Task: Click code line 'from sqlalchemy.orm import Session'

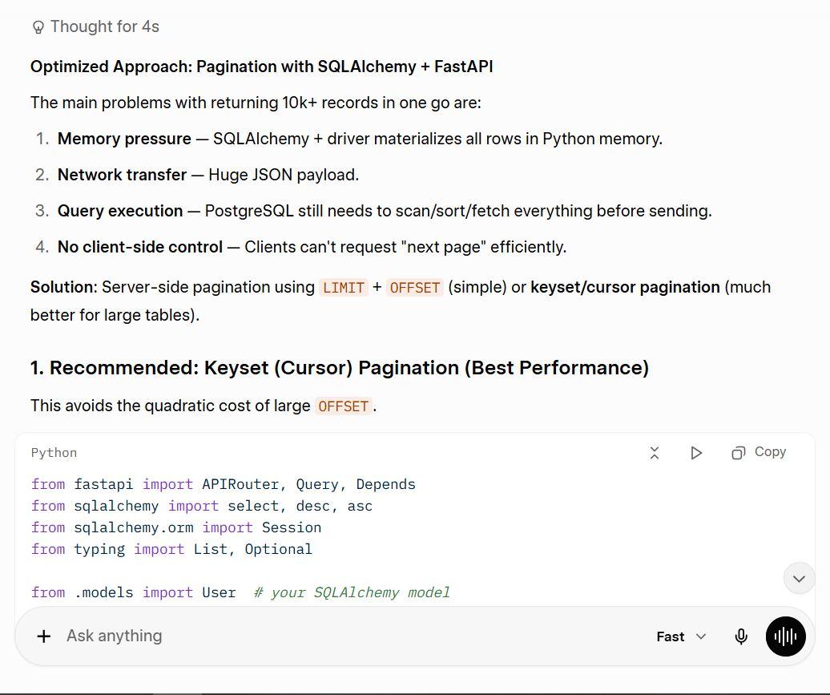Action: (x=175, y=527)
